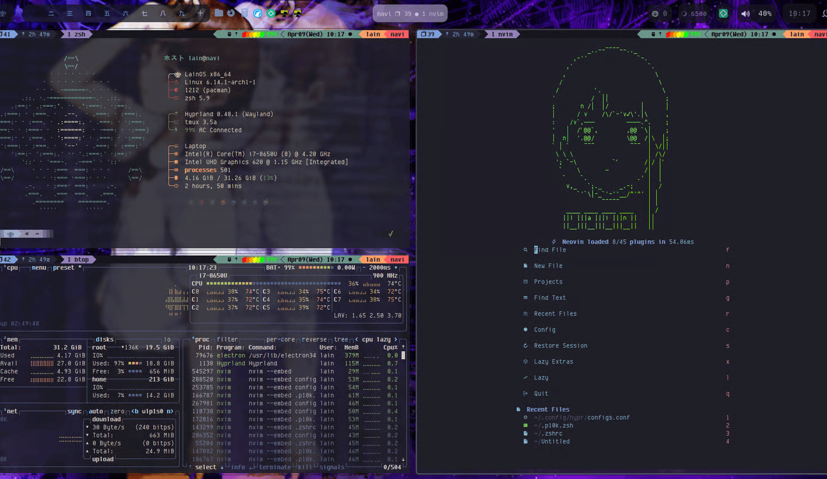Click Restore Session in Neovim dashboard
This screenshot has height=479, width=827.
[561, 346]
